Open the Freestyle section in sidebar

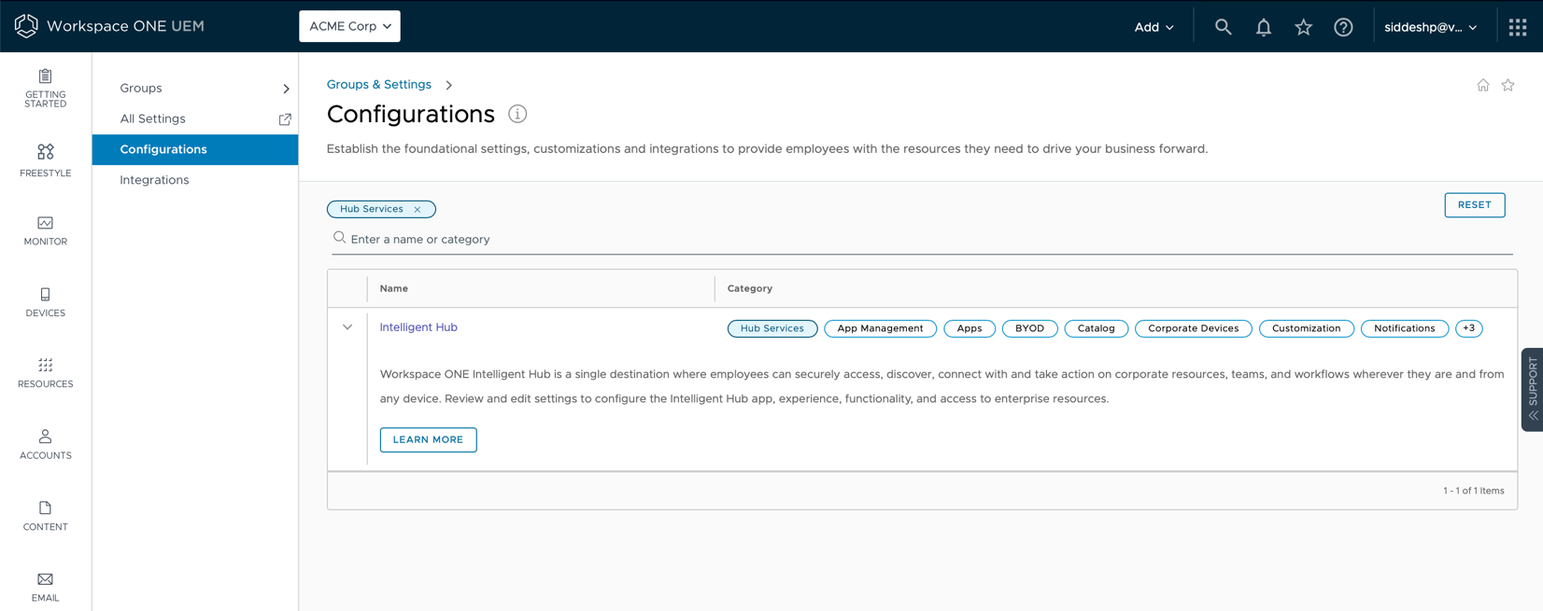45,160
